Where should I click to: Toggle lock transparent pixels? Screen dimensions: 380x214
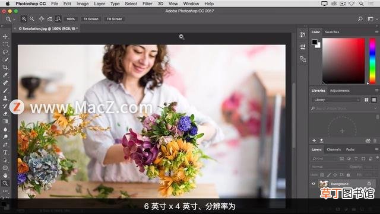[322, 174]
